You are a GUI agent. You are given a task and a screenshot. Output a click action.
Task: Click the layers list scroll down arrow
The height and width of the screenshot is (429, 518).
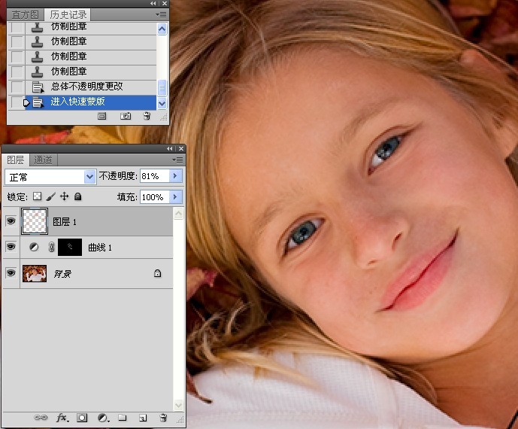pos(178,405)
